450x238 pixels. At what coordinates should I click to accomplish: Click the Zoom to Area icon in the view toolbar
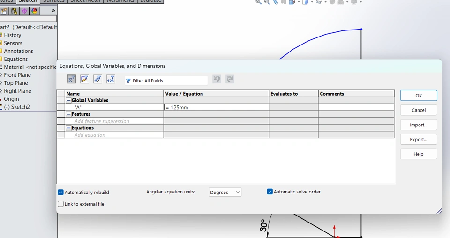(x=267, y=2)
